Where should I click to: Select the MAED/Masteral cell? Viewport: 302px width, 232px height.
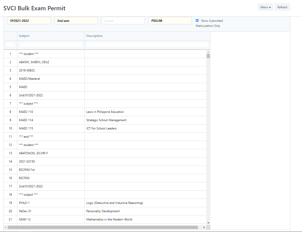tap(51, 79)
